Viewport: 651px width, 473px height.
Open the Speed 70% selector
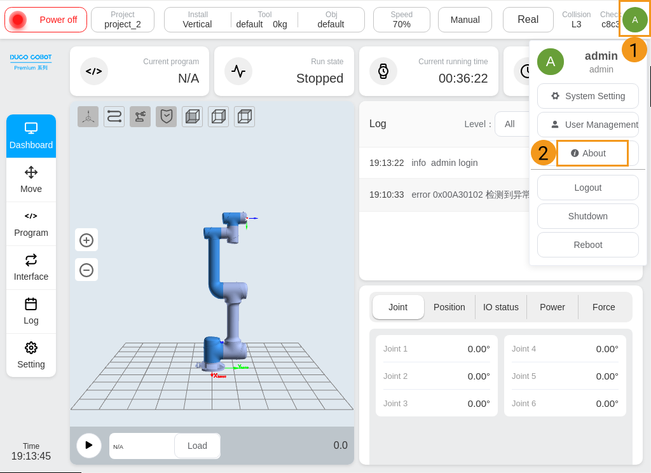[x=401, y=20]
